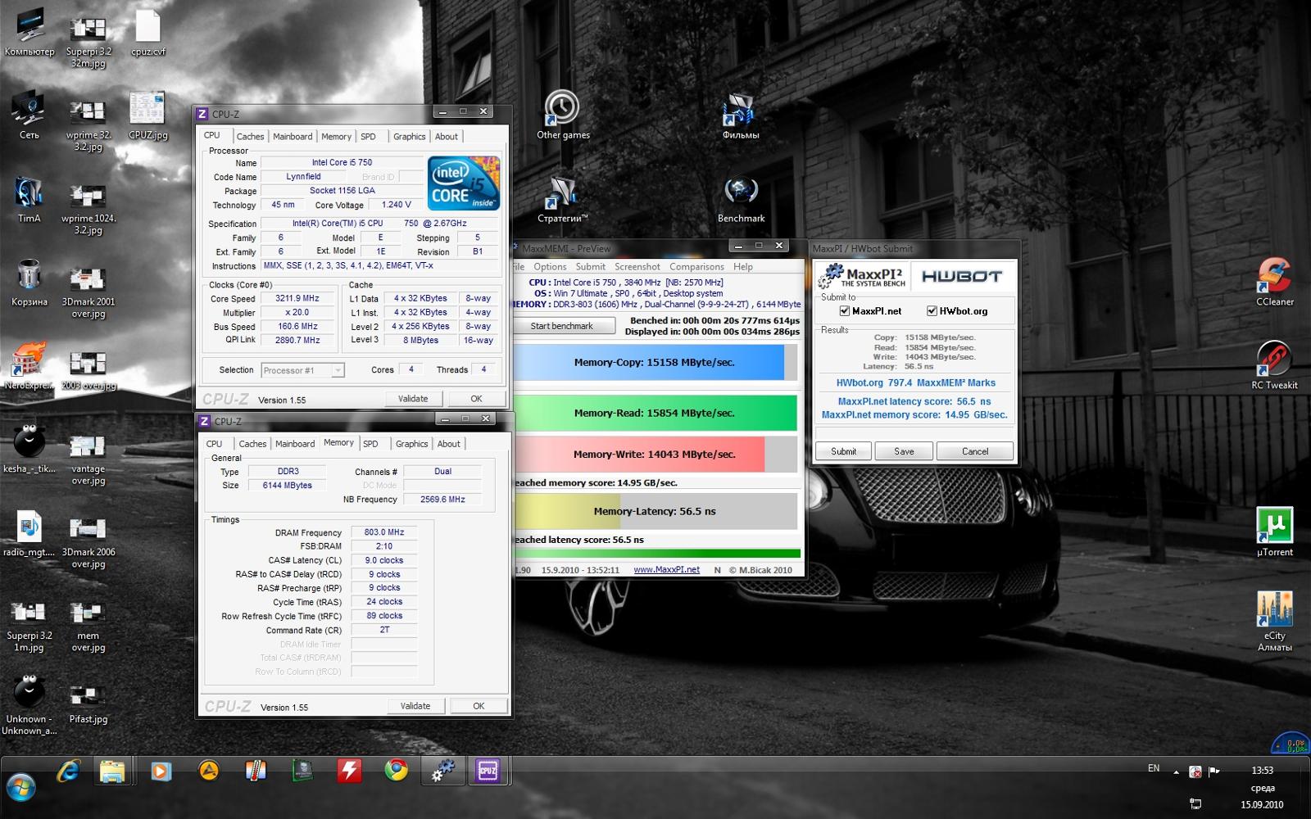The height and width of the screenshot is (819, 1311).
Task: Click Validate in top CPU-Z window
Action: point(413,399)
